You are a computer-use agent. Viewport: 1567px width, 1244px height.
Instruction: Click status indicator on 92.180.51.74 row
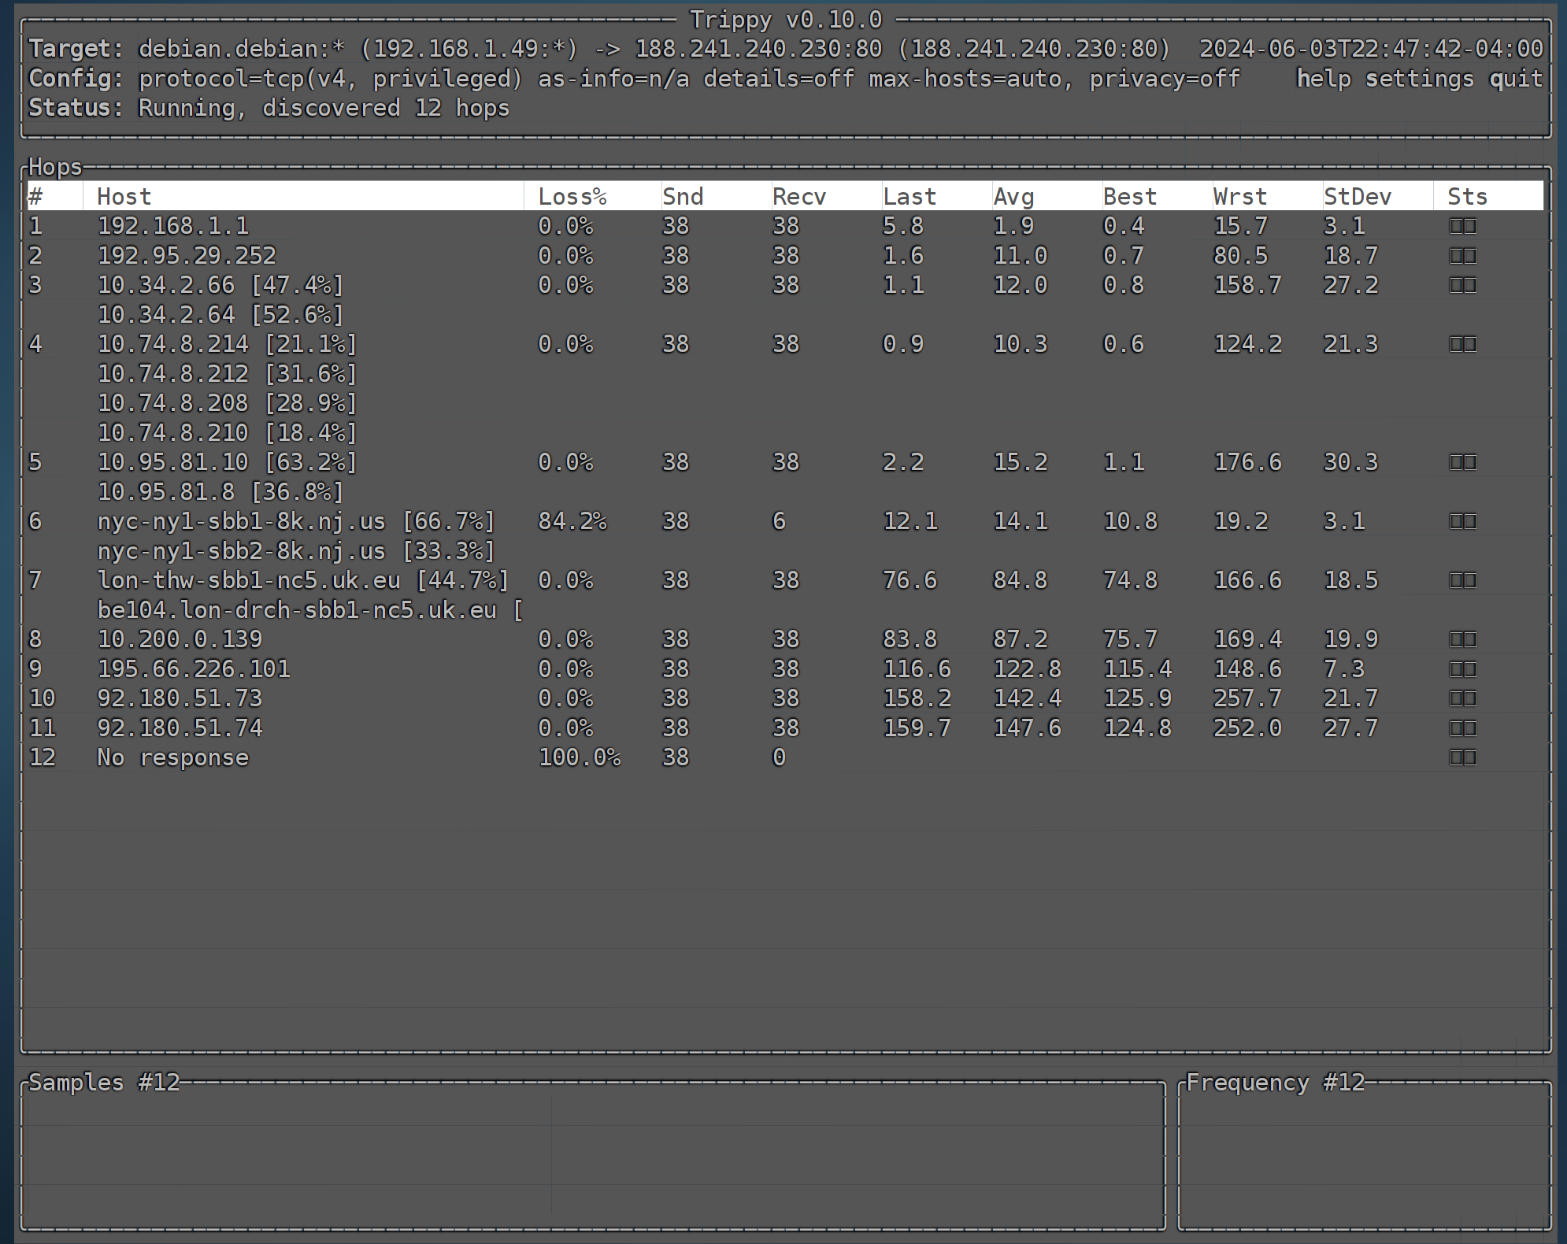pos(1462,729)
